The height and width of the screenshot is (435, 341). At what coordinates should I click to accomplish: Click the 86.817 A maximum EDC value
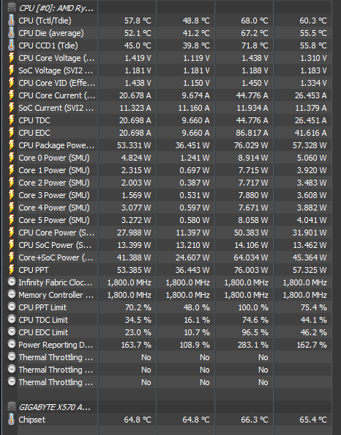(252, 133)
